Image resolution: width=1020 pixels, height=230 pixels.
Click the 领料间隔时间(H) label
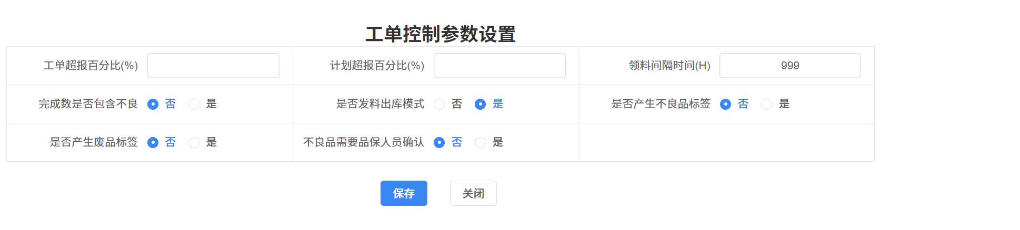point(669,66)
